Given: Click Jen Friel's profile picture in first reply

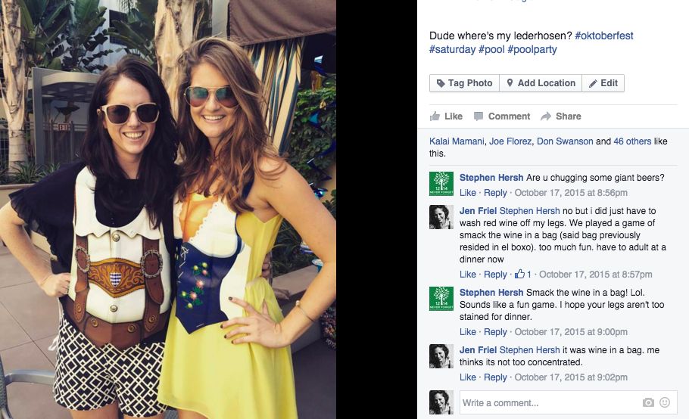Looking at the screenshot, I should point(441,217).
